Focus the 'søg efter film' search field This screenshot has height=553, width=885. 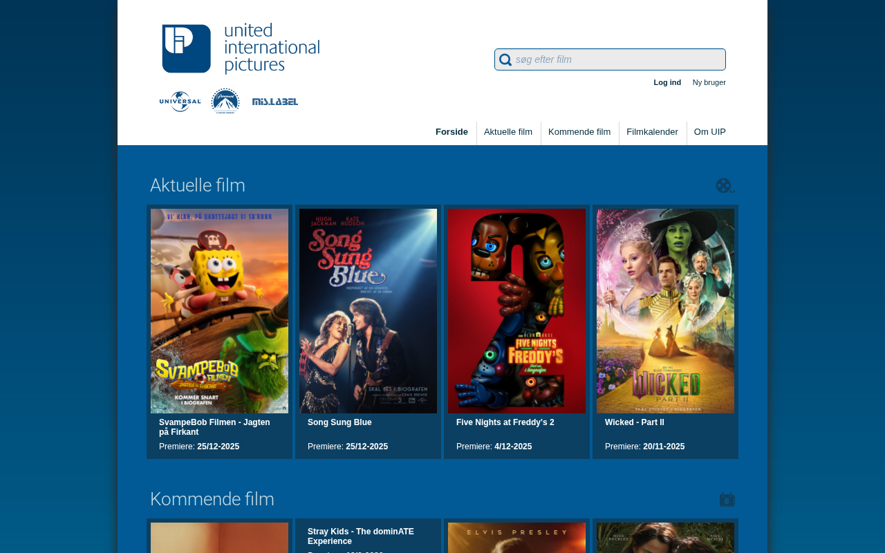click(x=610, y=59)
